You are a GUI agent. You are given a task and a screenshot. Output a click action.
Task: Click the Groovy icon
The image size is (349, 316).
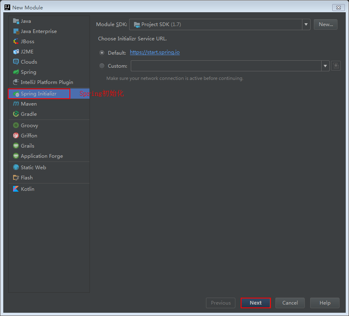[x=16, y=126]
